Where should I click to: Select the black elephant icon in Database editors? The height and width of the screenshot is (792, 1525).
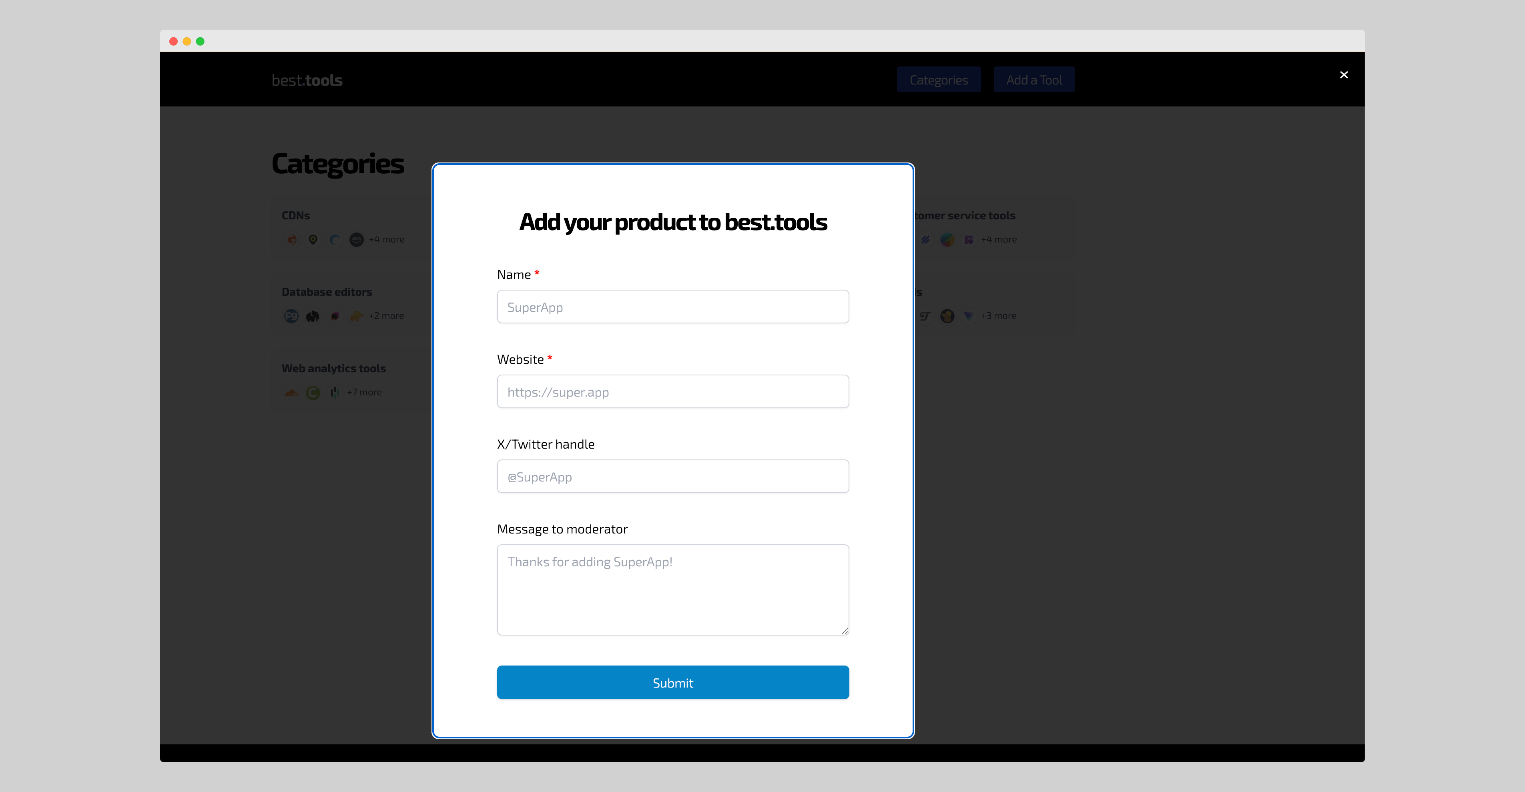click(313, 315)
